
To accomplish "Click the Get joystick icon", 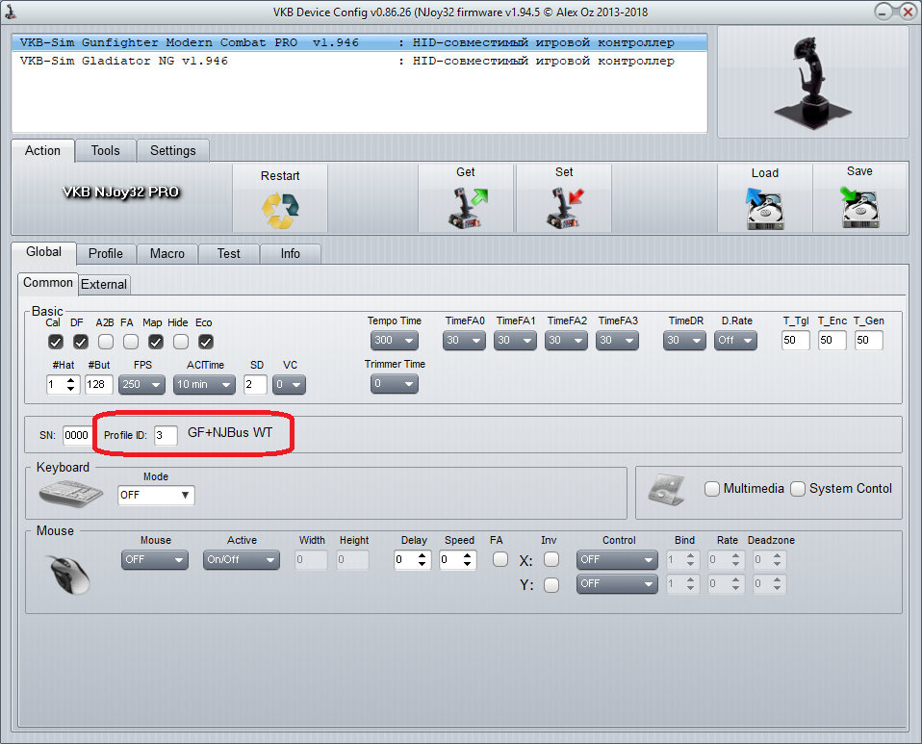I will click(468, 207).
